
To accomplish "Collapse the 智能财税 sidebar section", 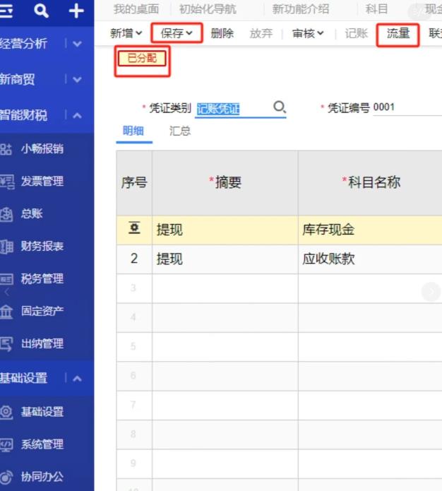I will (x=77, y=116).
